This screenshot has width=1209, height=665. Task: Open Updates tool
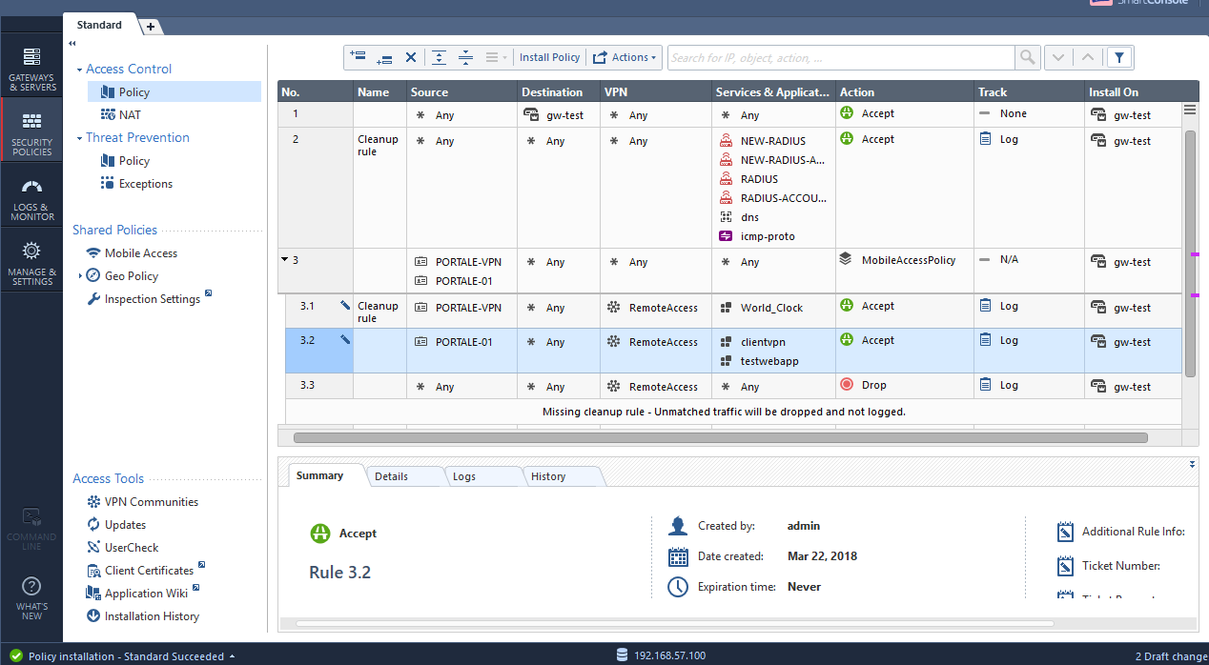(125, 524)
